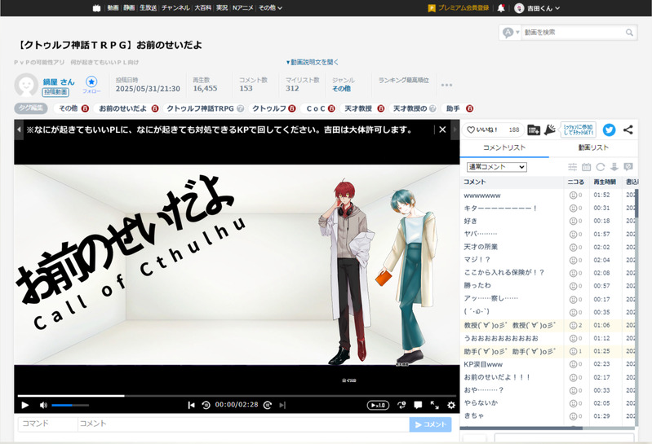Viewport: 652px width, 444px height.
Task: Click the share icon
Action: [x=628, y=130]
